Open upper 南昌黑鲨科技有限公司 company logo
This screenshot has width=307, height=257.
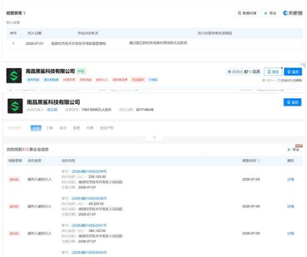point(14,75)
